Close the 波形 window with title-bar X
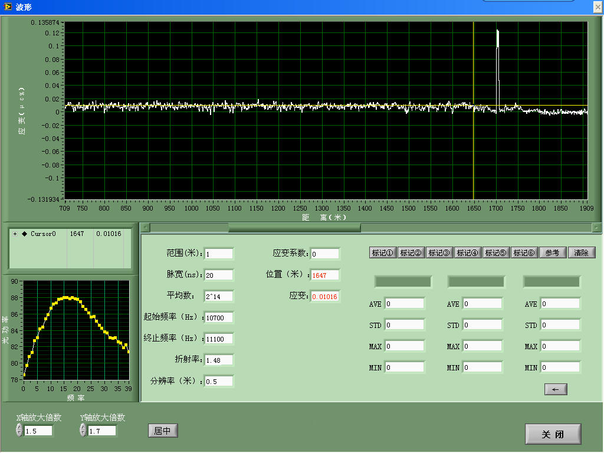 pyautogui.click(x=598, y=7)
